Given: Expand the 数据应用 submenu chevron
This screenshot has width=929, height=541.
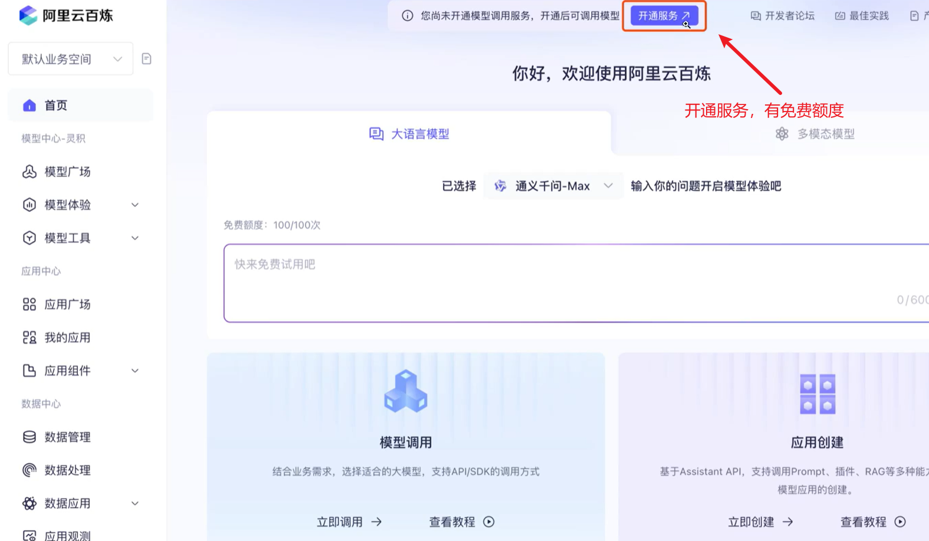Looking at the screenshot, I should [x=135, y=503].
